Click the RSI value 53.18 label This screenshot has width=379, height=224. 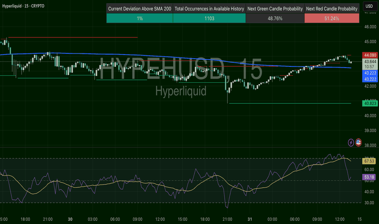tap(369, 177)
